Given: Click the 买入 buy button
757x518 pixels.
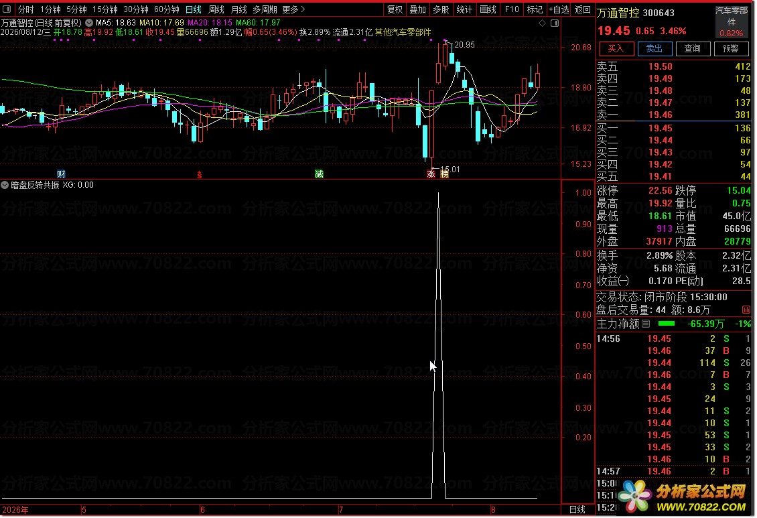Looking at the screenshot, I should tap(616, 48).
